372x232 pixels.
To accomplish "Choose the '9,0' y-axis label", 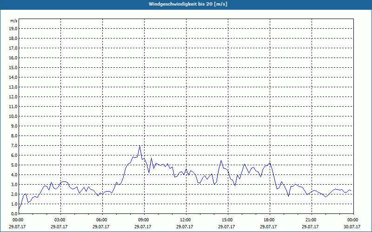I will pos(14,126).
